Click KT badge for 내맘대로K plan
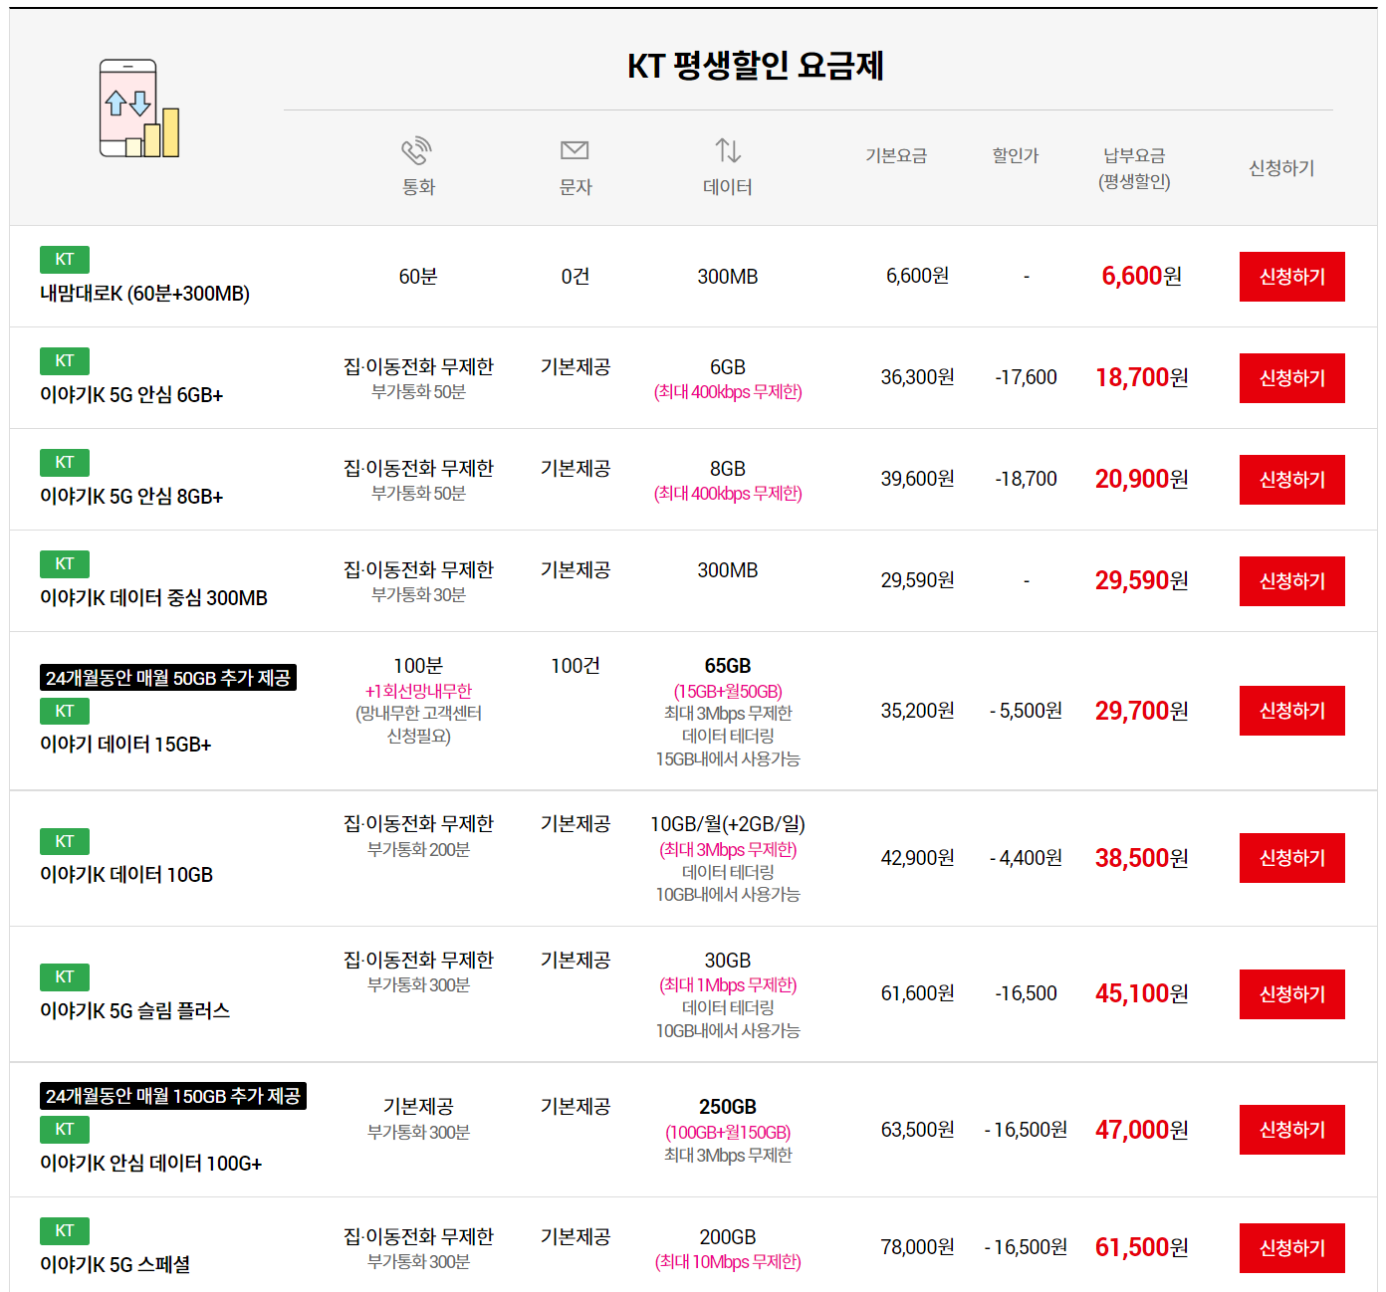Viewport: 1386px width, 1292px height. coord(65,260)
